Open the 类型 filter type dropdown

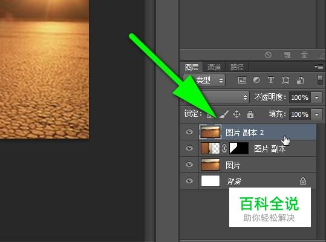(x=204, y=80)
